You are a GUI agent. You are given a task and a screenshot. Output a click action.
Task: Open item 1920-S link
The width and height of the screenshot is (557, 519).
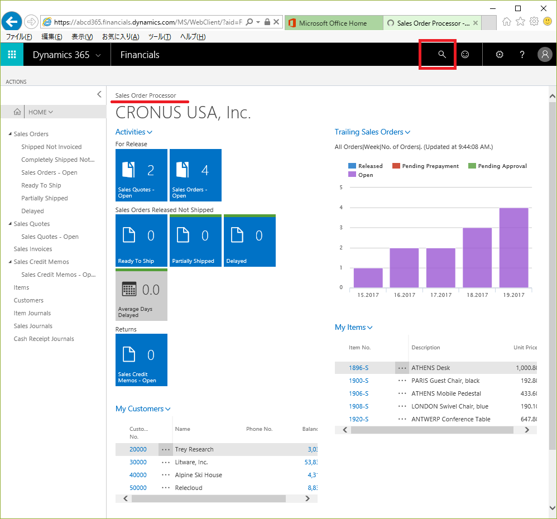[358, 419]
